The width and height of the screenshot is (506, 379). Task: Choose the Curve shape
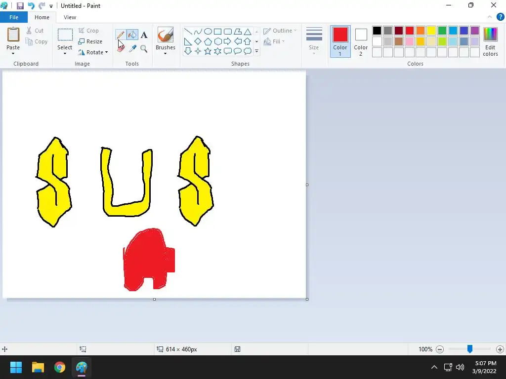tap(198, 31)
